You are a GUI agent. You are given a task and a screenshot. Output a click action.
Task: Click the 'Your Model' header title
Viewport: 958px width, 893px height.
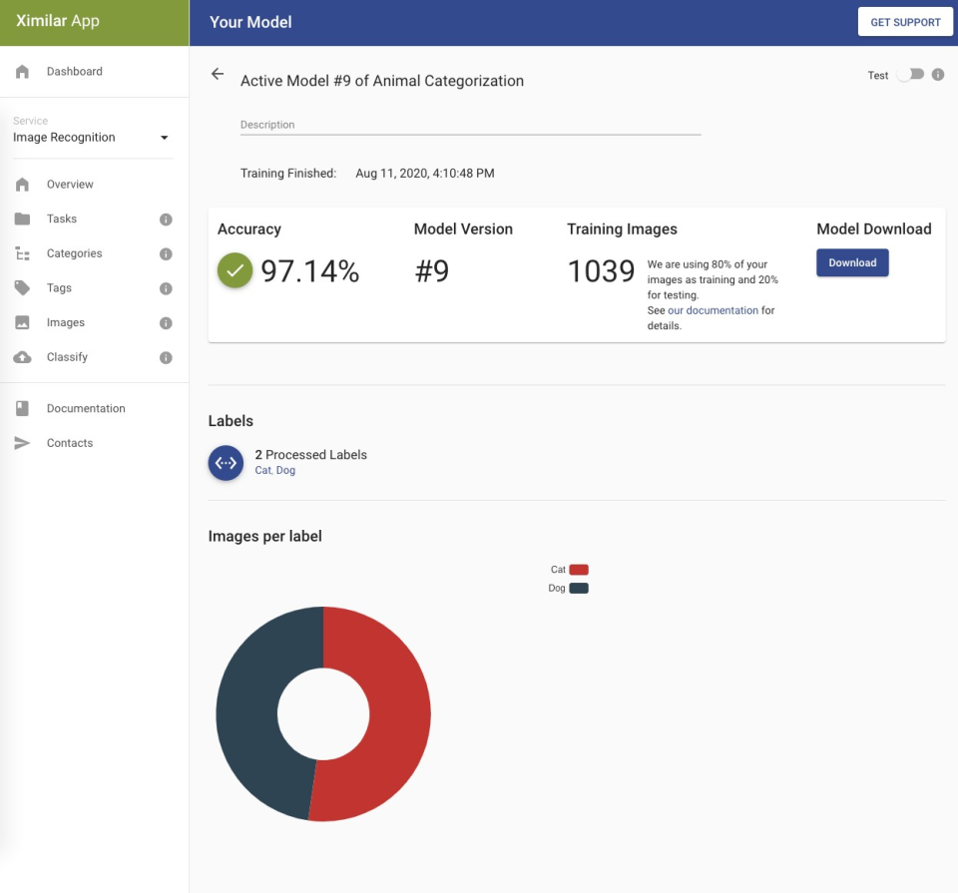coord(250,22)
